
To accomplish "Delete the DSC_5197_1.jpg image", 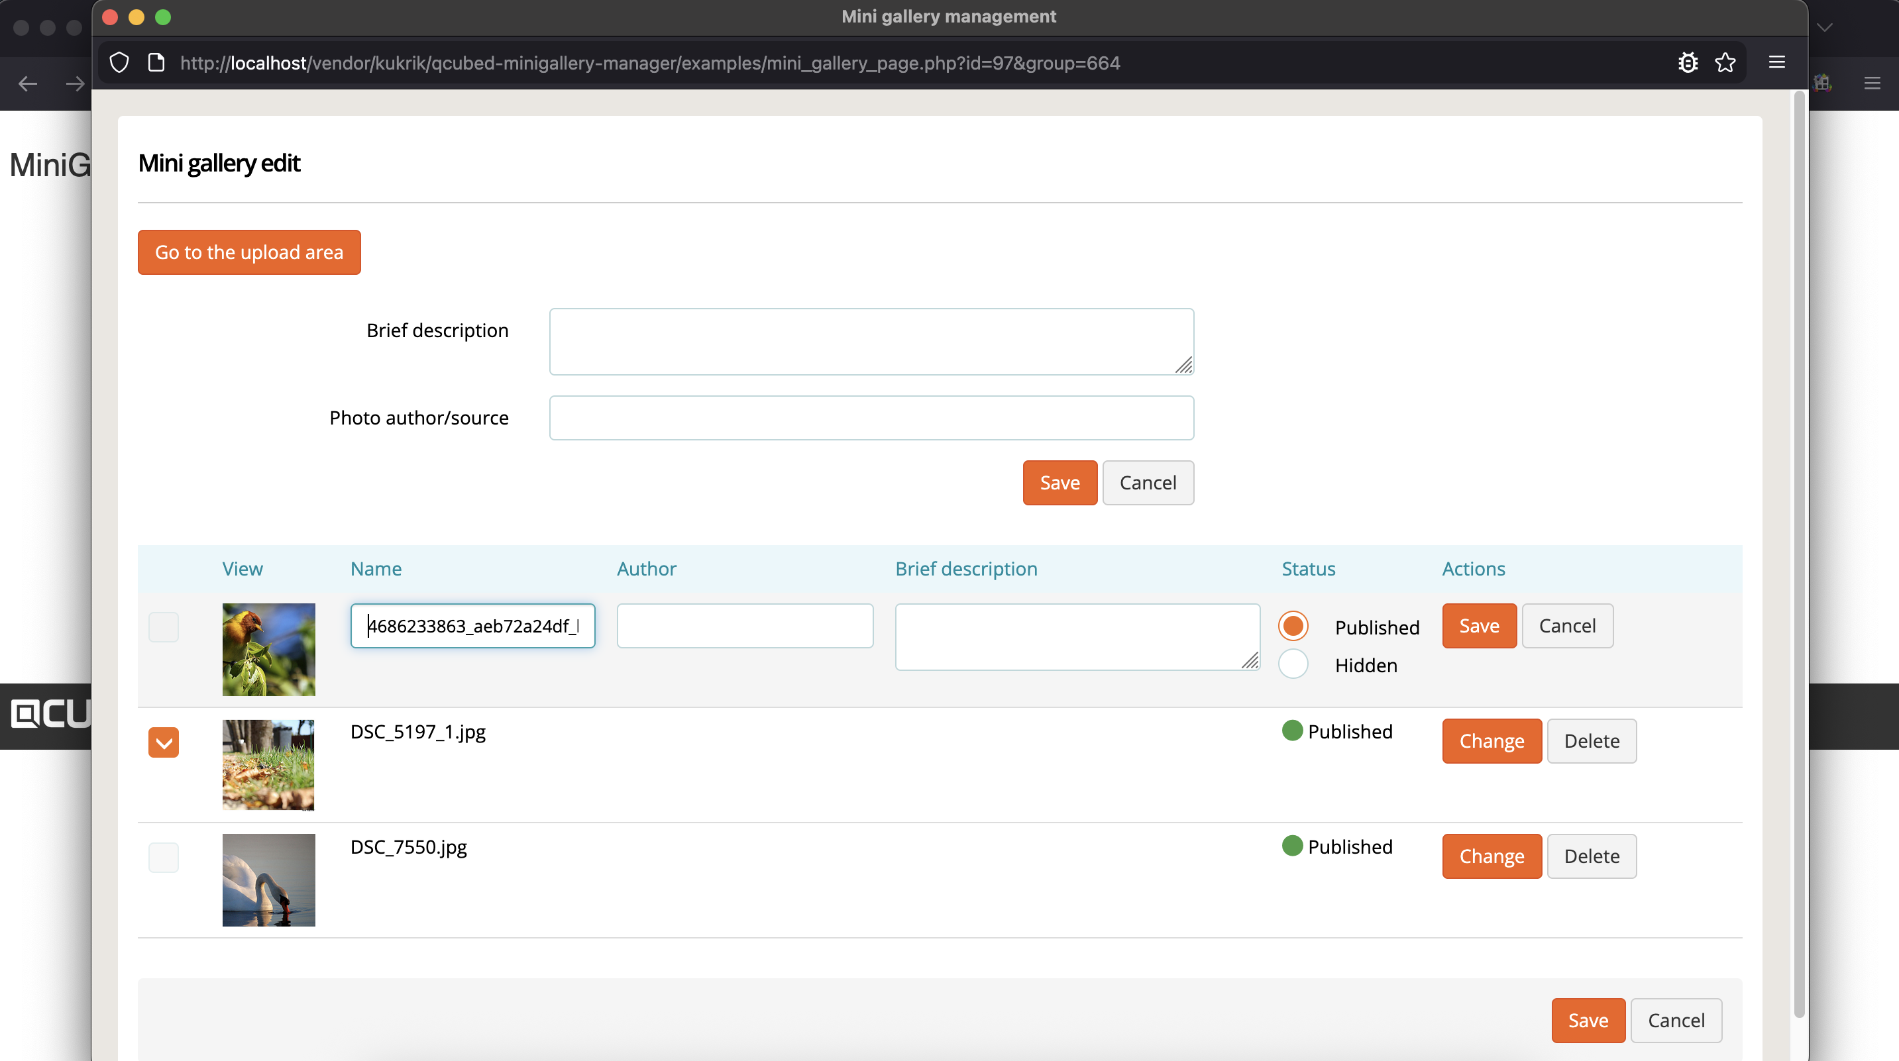I will [x=1592, y=740].
